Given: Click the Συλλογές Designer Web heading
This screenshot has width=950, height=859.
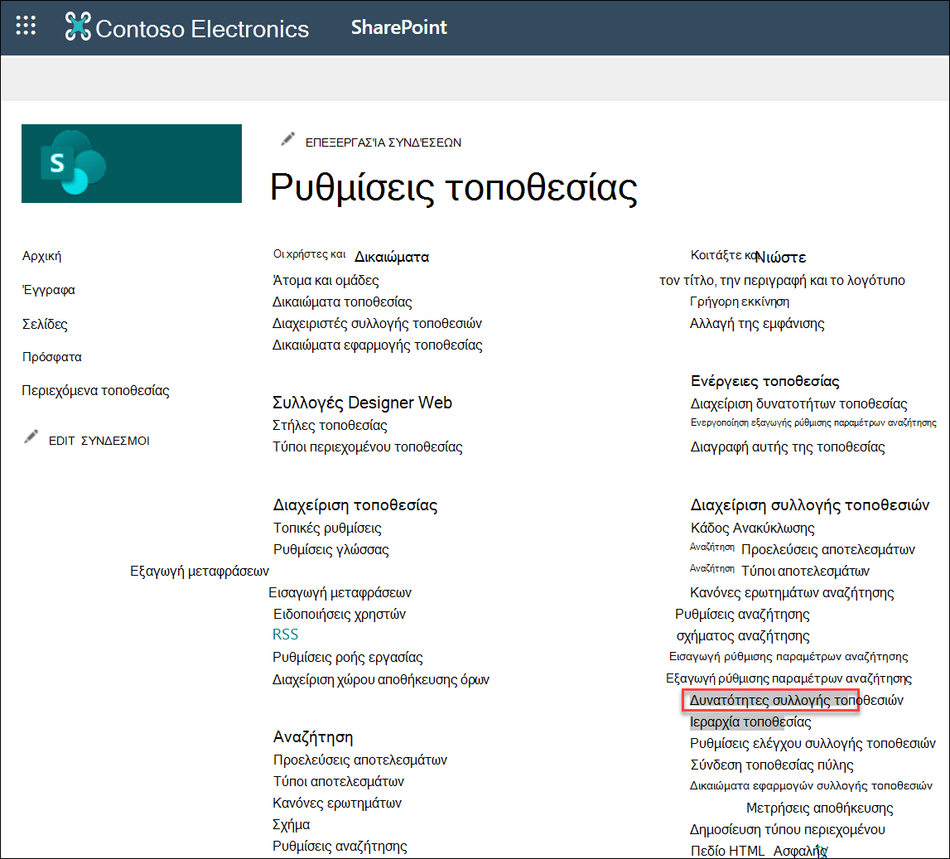Looking at the screenshot, I should pyautogui.click(x=362, y=403).
